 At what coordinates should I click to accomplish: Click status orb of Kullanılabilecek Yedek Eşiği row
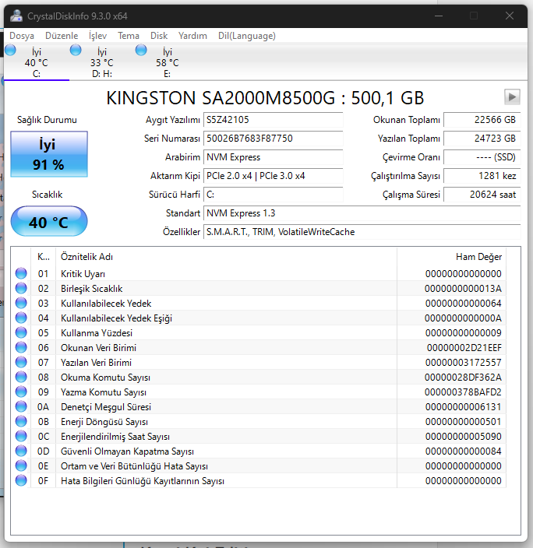coord(21,318)
